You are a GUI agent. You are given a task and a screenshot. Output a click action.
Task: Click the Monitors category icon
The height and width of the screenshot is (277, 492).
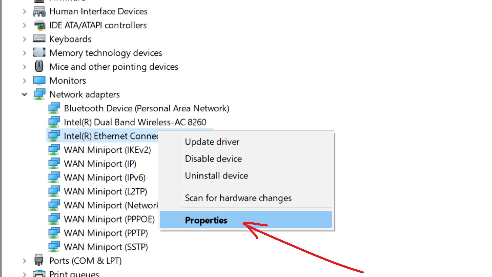coord(39,81)
